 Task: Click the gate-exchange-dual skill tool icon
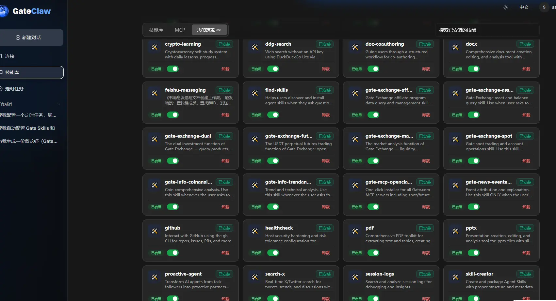coord(155,139)
